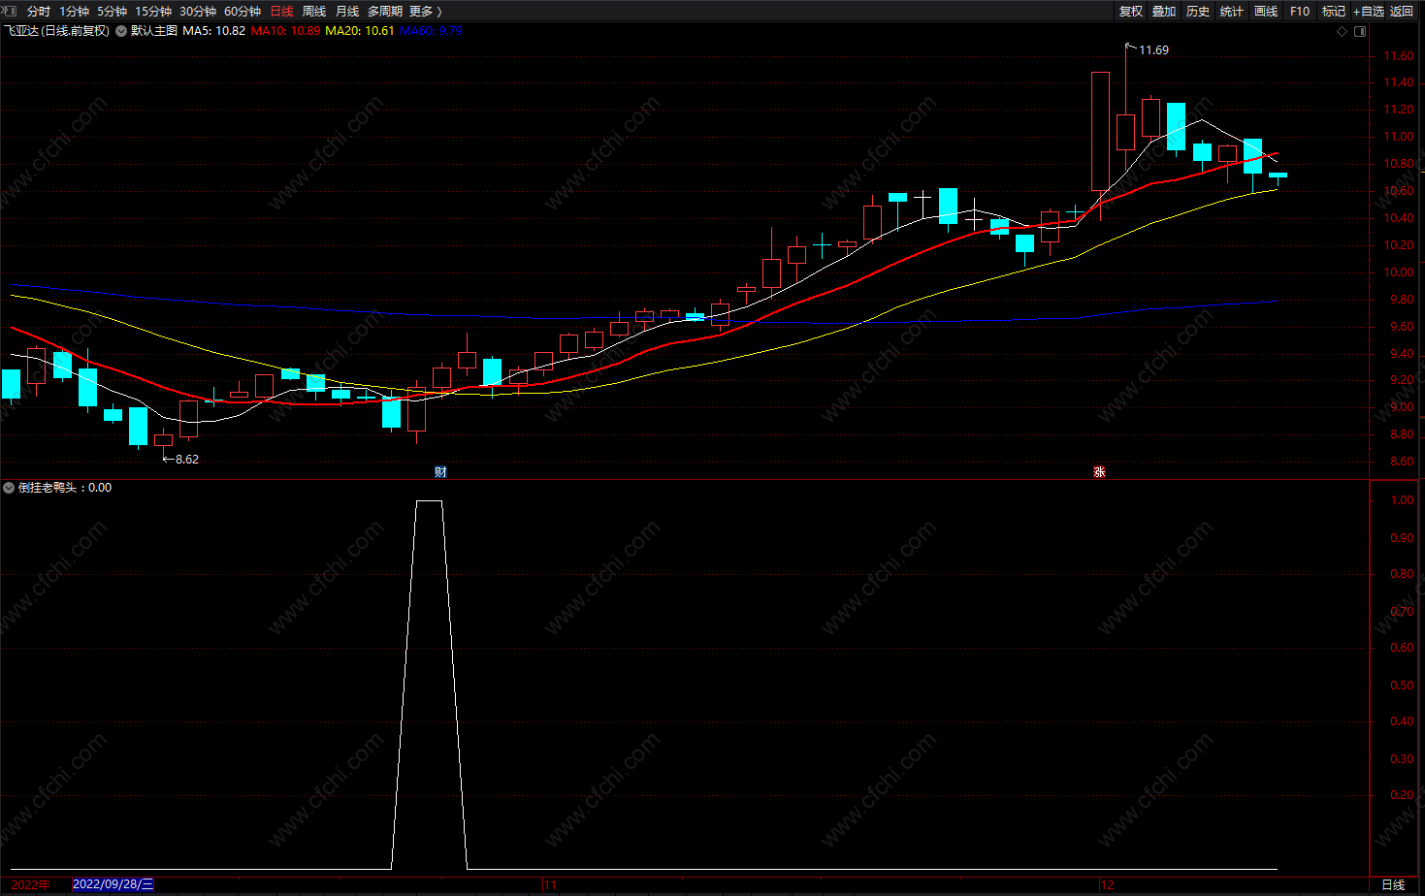This screenshot has height=896, width=1425.
Task: Click the 10.00 price axis label
Action: (1399, 272)
